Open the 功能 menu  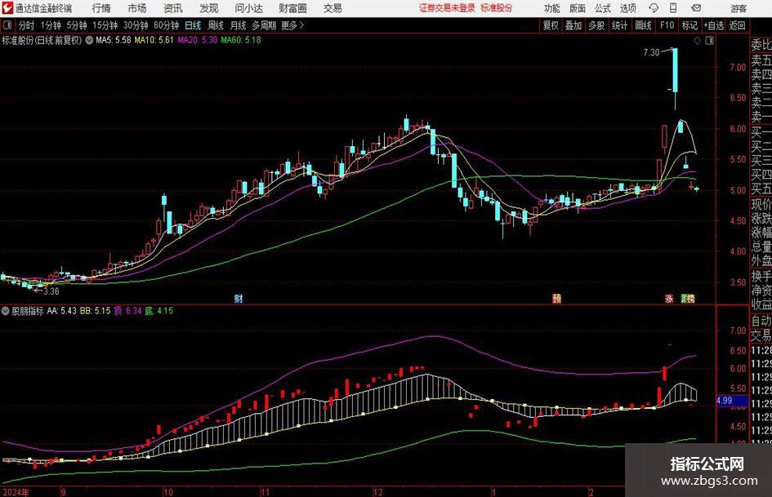[x=552, y=8]
